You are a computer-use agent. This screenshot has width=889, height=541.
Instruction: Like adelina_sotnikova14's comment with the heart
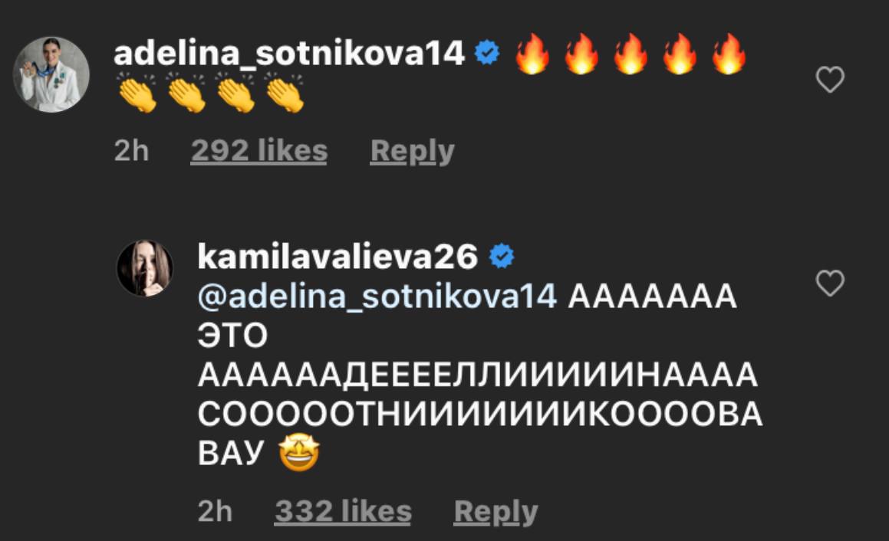click(829, 80)
